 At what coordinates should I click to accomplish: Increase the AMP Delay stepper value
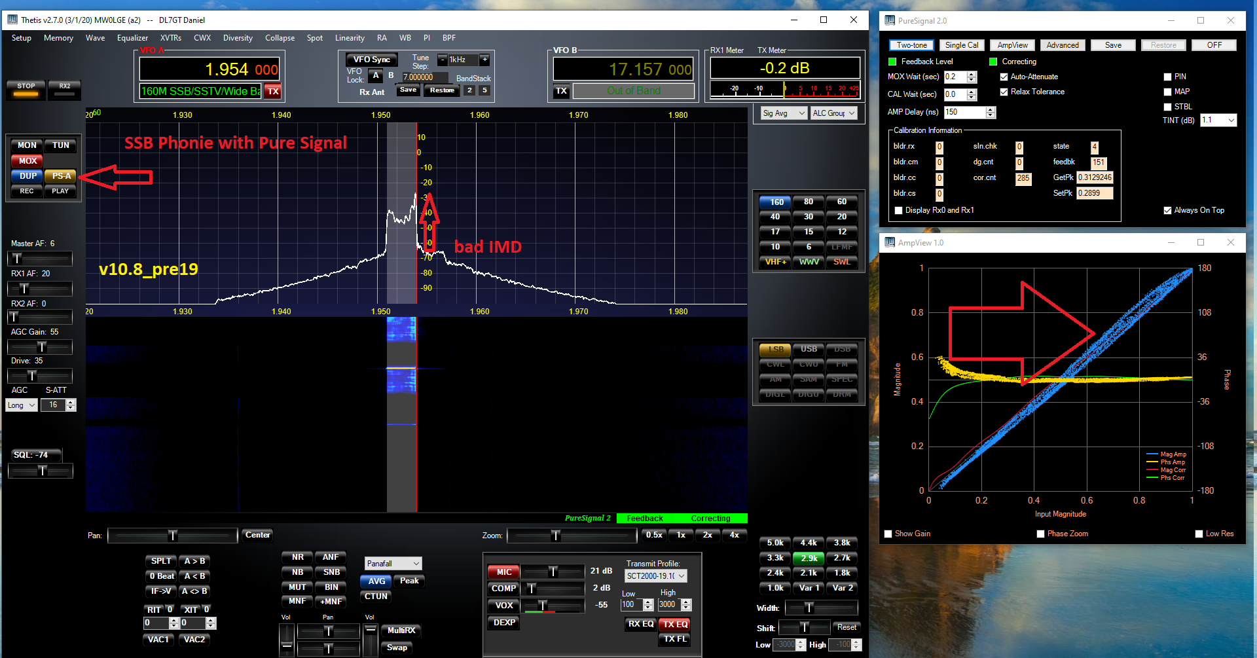991,109
